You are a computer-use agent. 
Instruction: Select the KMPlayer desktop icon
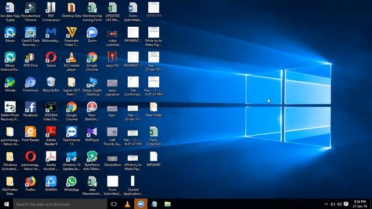tap(92, 134)
